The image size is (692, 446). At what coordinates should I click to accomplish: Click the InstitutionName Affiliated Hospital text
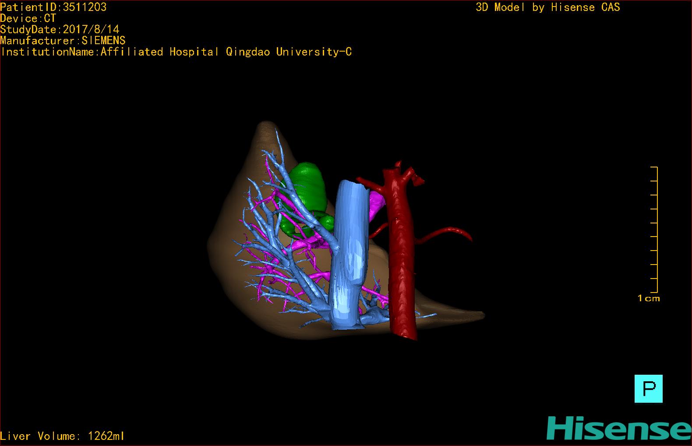176,52
